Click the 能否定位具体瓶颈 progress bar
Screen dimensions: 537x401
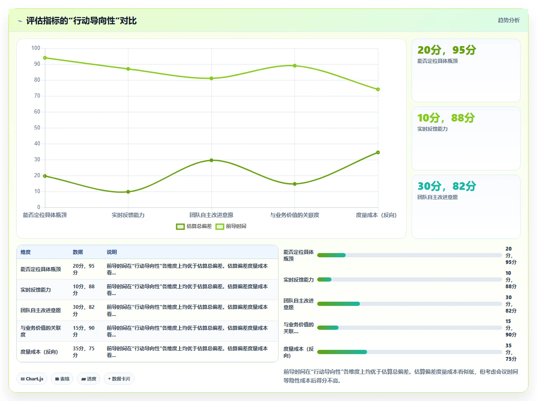(x=409, y=255)
